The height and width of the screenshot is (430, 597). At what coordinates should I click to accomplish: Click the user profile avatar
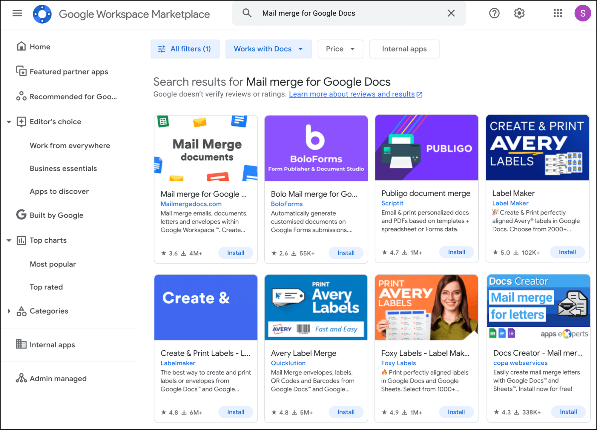pyautogui.click(x=583, y=13)
